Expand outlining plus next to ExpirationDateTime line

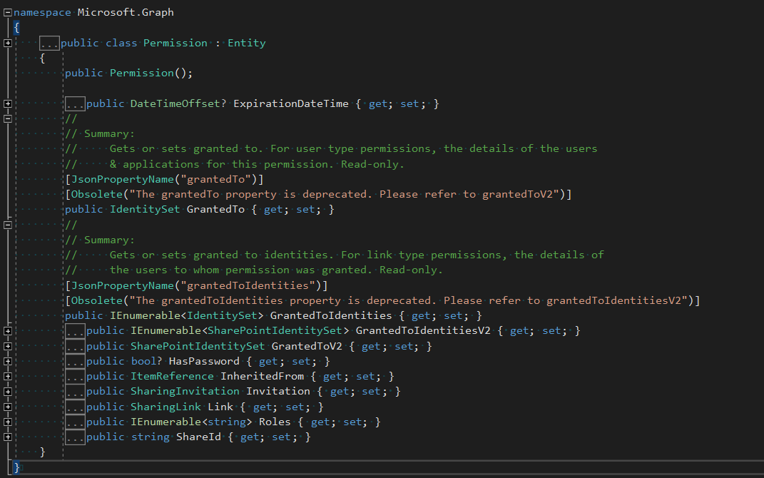8,103
